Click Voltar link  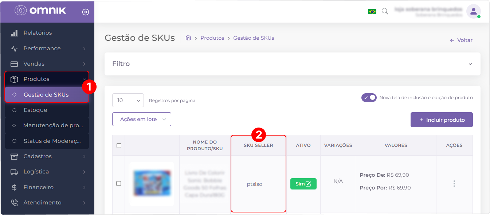(x=461, y=40)
